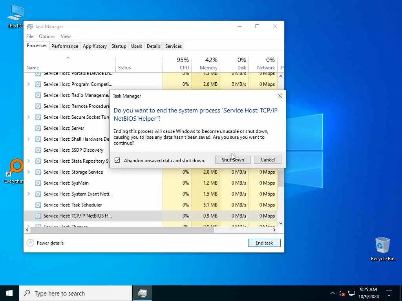This screenshot has width=402, height=301.
Task: Sort processes by Memory column
Action: [x=206, y=63]
